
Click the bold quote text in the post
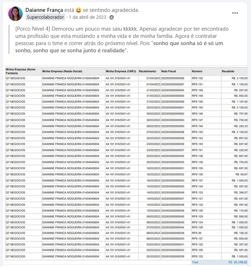tap(119, 47)
